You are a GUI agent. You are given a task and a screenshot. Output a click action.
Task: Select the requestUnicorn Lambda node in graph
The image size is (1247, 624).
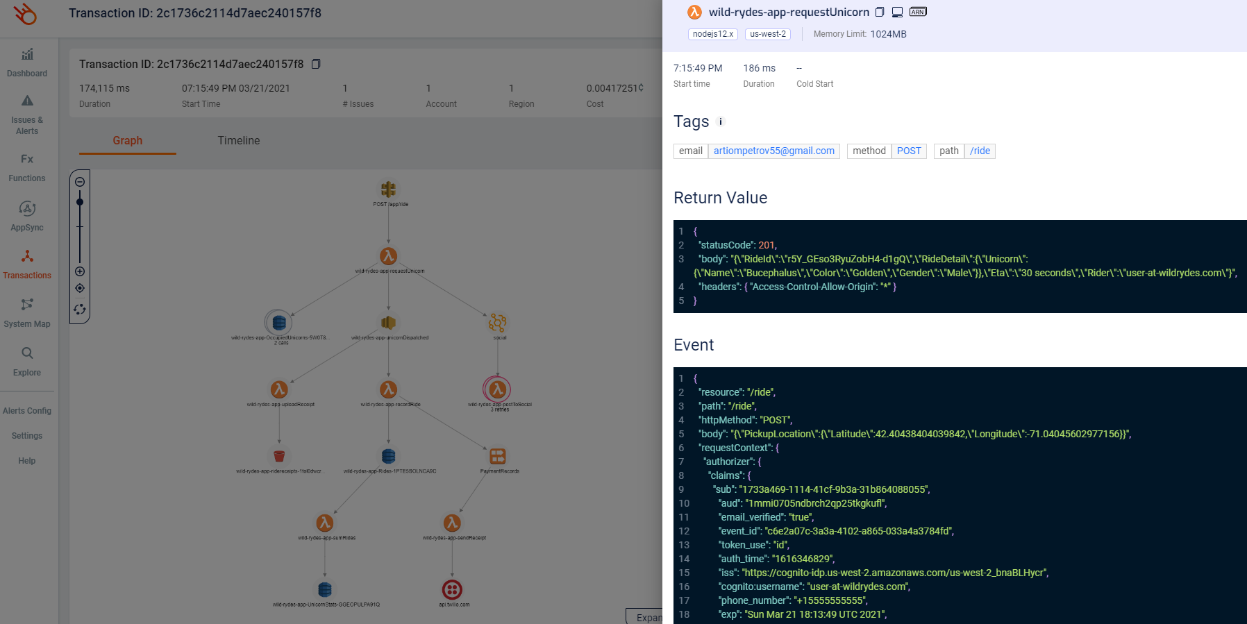[388, 255]
